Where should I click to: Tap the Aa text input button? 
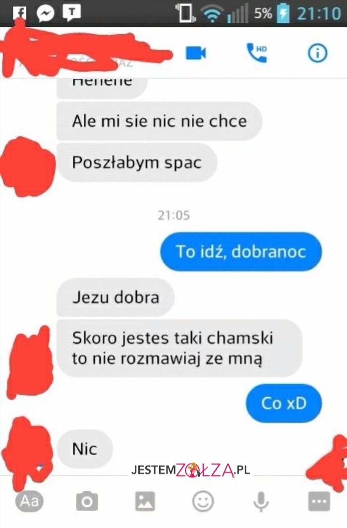pos(29,501)
